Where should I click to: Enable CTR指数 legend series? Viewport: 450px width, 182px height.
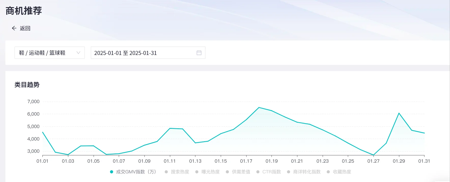(x=269, y=172)
